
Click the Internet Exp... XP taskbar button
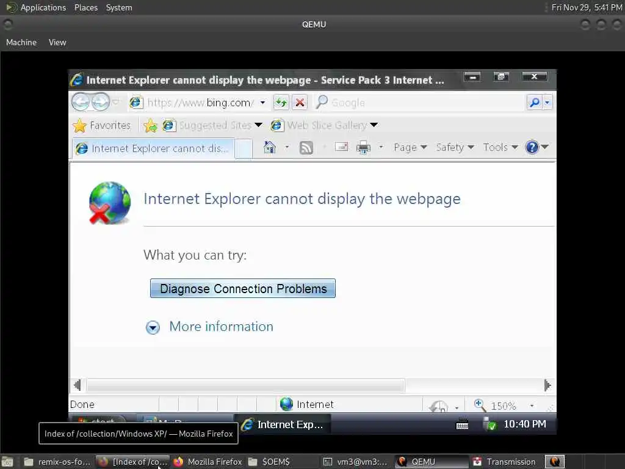pyautogui.click(x=283, y=424)
